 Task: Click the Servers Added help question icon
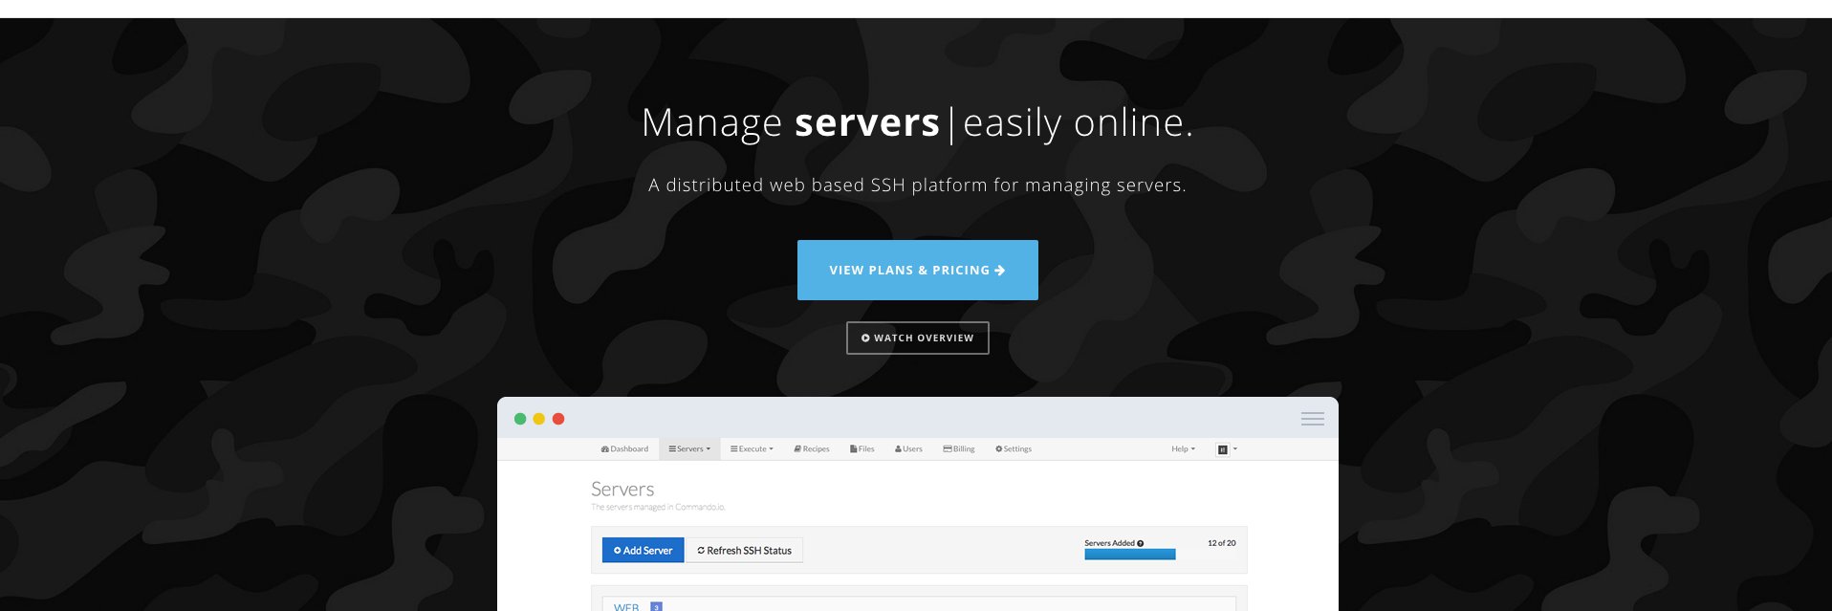tap(1141, 543)
